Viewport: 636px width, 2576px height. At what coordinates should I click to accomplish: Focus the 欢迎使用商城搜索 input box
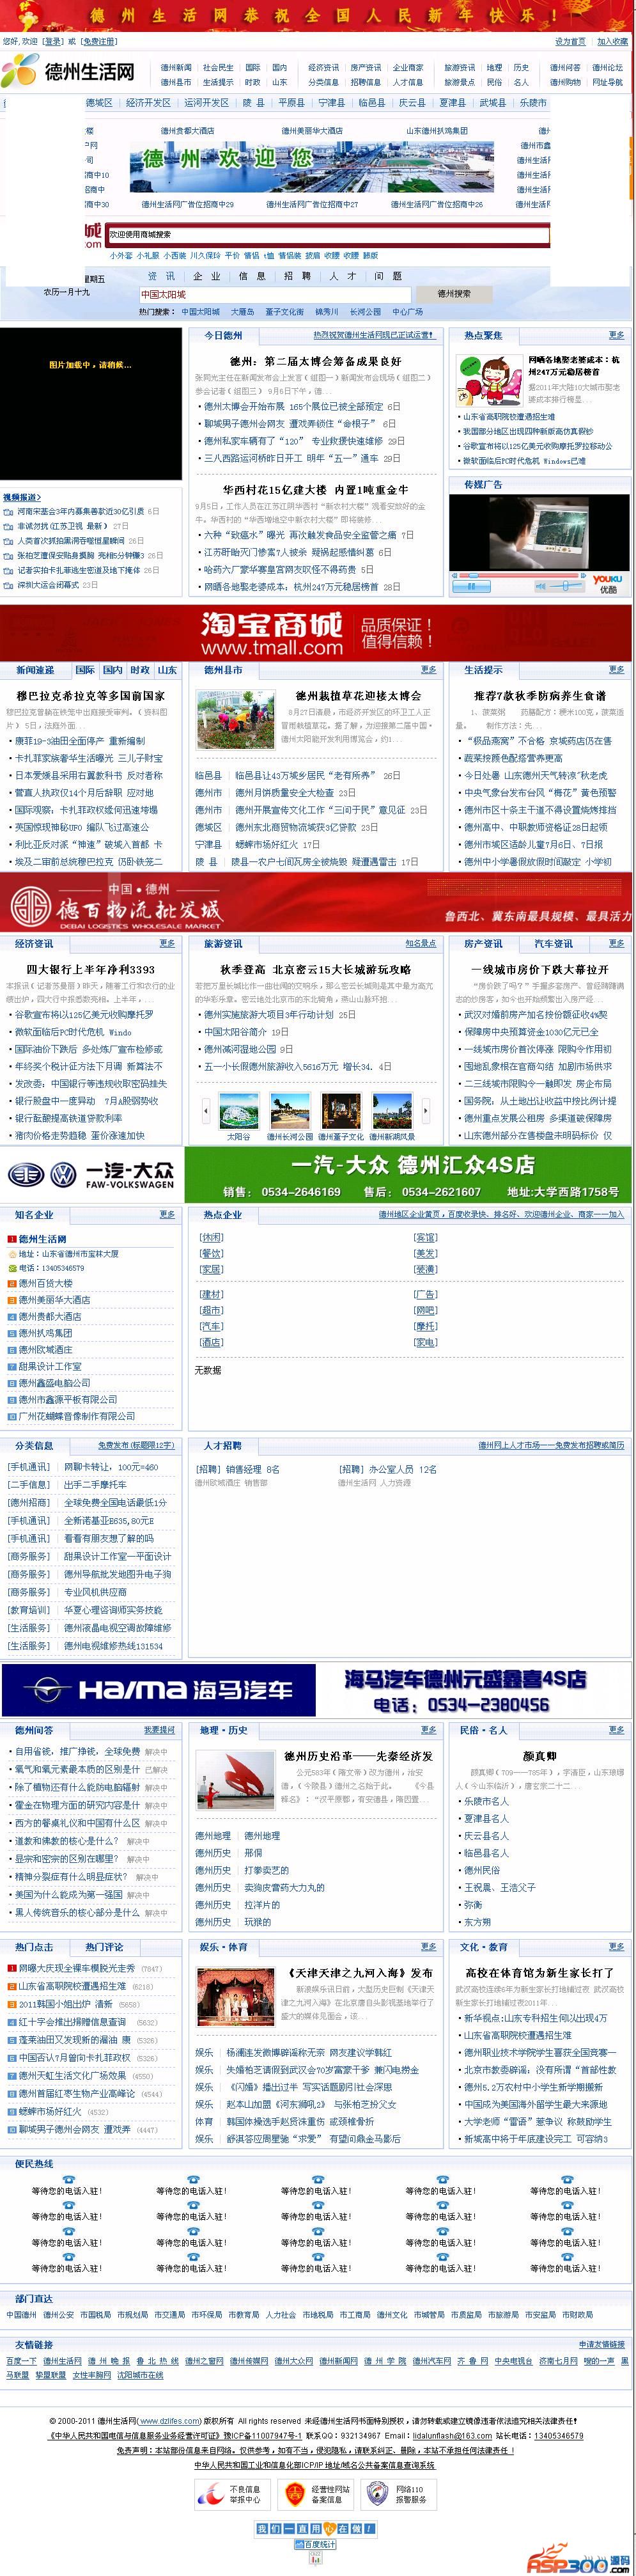point(328,236)
